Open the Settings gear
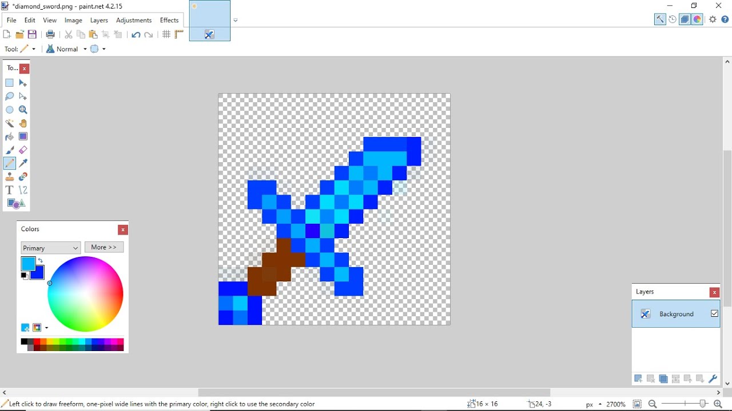The width and height of the screenshot is (732, 411). [x=713, y=19]
